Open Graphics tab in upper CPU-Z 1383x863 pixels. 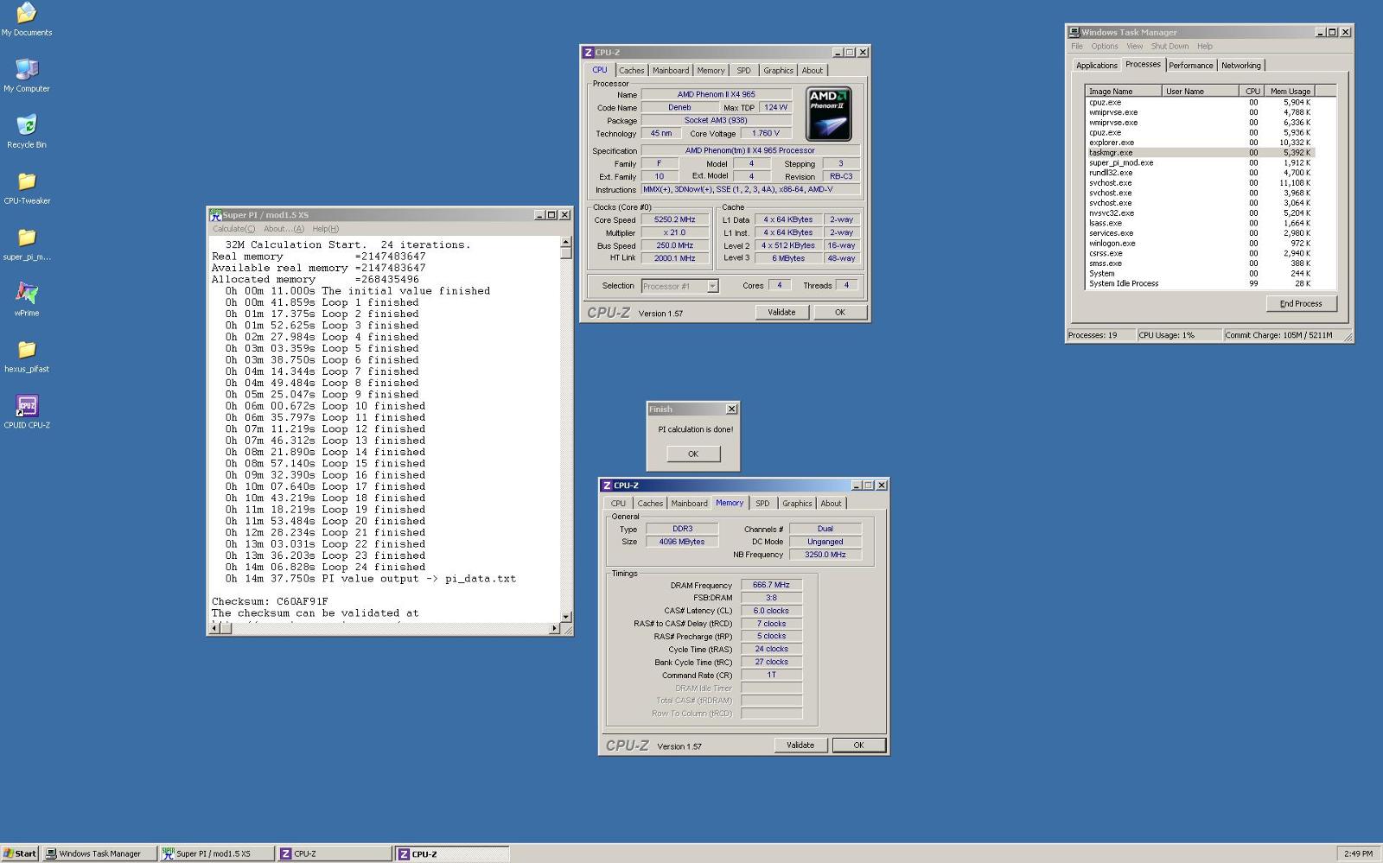tap(778, 71)
